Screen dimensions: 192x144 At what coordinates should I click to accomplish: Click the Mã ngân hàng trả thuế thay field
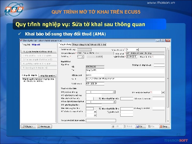coord(94,95)
